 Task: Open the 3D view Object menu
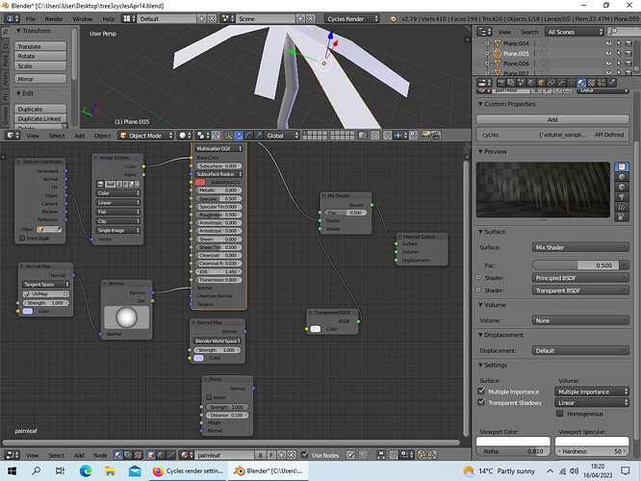pos(102,136)
